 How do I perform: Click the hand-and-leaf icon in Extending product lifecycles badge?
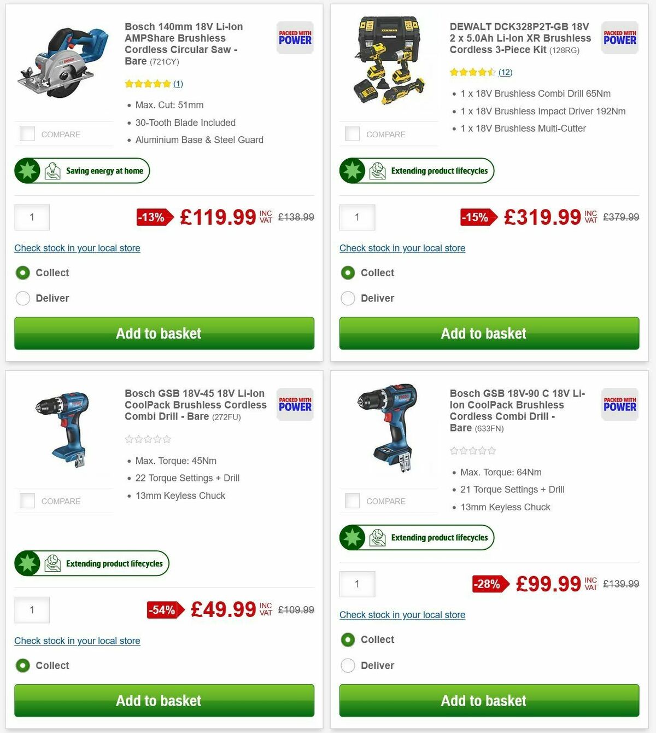(x=376, y=171)
